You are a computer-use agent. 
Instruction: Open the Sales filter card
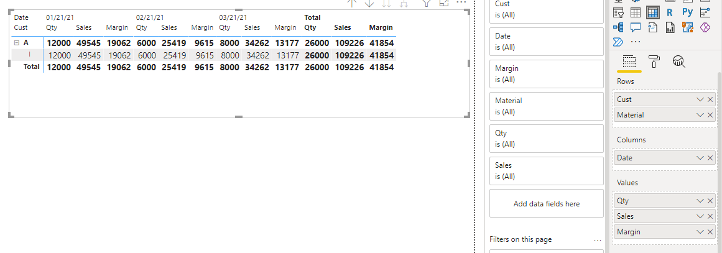point(547,171)
